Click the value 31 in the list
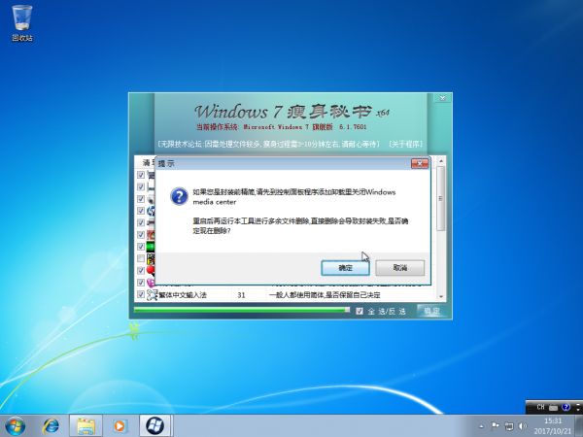The height and width of the screenshot is (437, 583). (241, 295)
